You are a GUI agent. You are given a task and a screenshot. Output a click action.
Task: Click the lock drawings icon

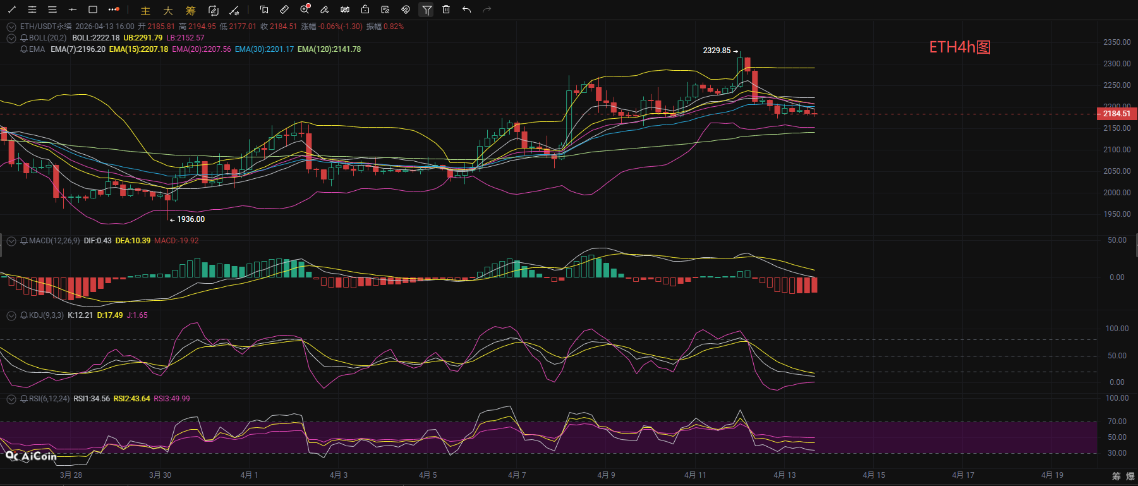click(365, 9)
